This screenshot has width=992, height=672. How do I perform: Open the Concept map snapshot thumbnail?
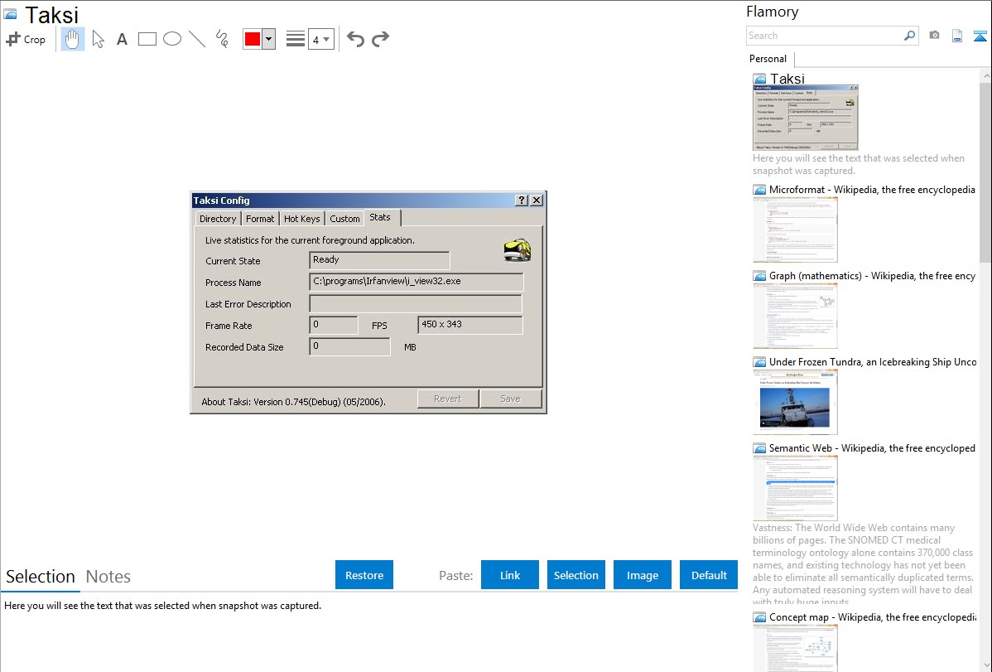(795, 648)
